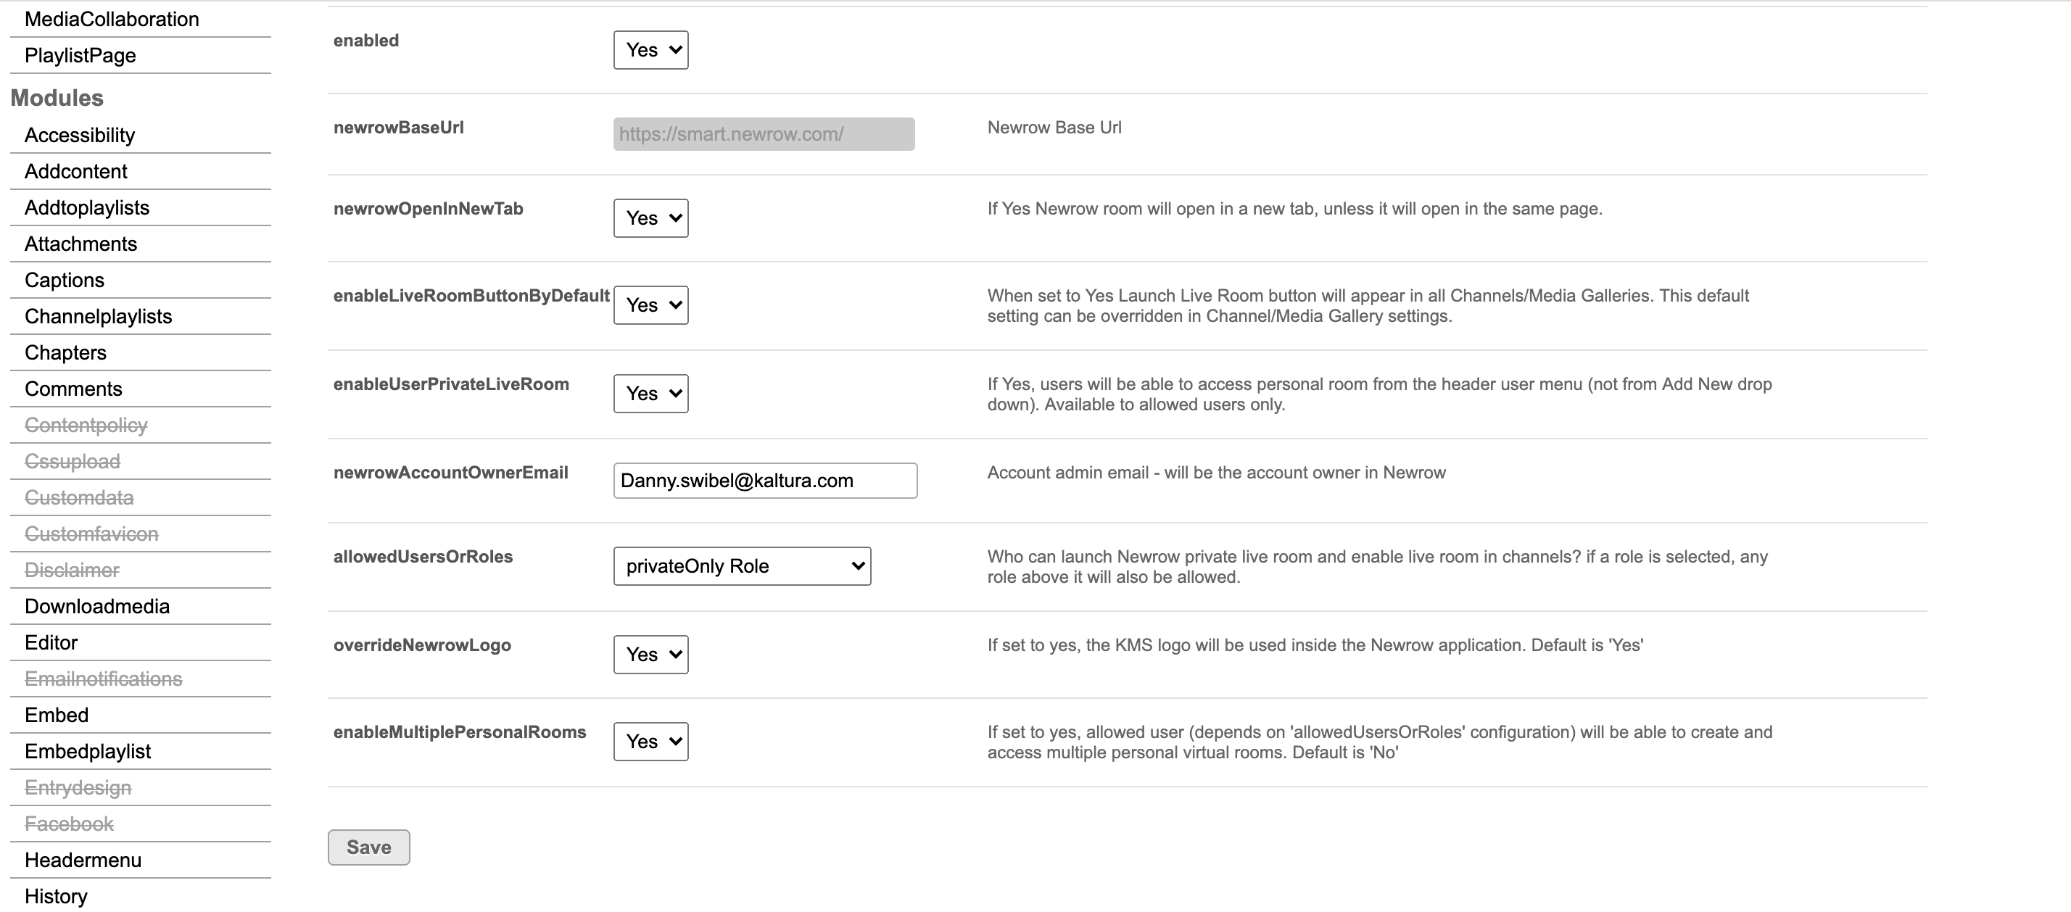Expand the allowedUsersOrRoles role dropdown

pyautogui.click(x=741, y=566)
